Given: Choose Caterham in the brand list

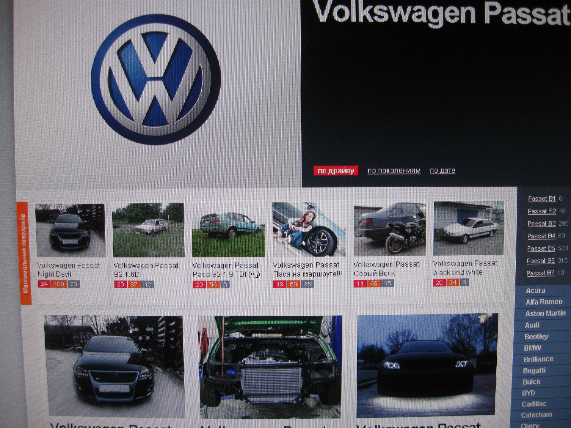Looking at the screenshot, I should [537, 415].
